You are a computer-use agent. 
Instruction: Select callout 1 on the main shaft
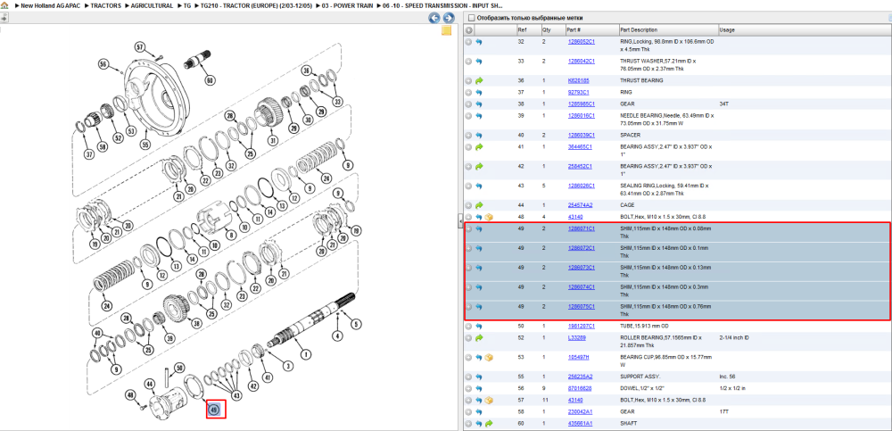click(x=306, y=355)
